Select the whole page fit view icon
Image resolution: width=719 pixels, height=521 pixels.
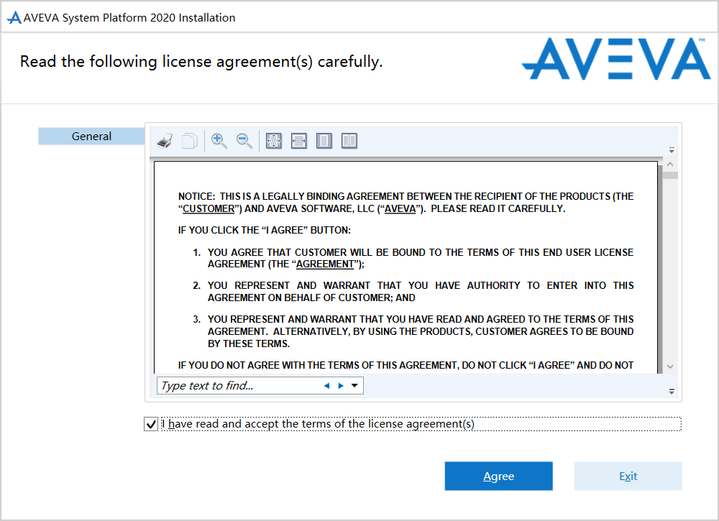tap(274, 141)
